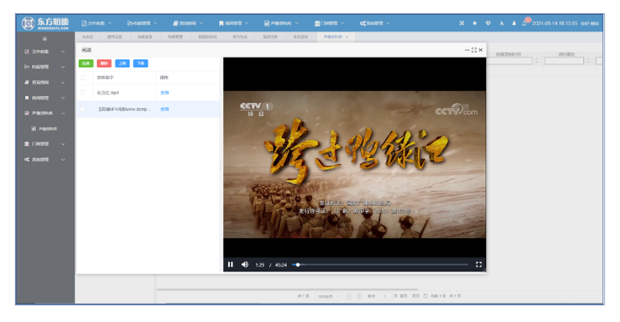Refresh the table via the pagination refresh icon
This screenshot has height=322, width=620.
point(426,296)
